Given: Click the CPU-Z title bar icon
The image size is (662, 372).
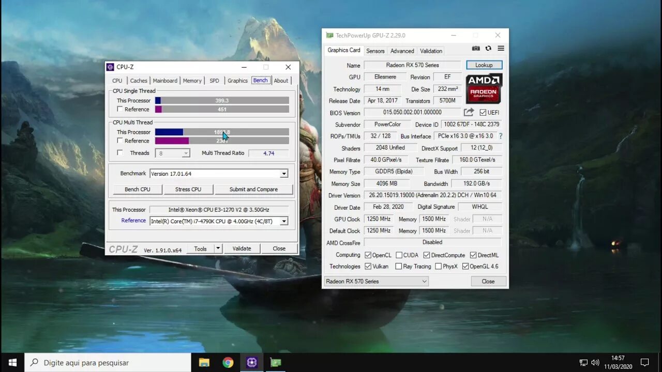Looking at the screenshot, I should (x=110, y=67).
